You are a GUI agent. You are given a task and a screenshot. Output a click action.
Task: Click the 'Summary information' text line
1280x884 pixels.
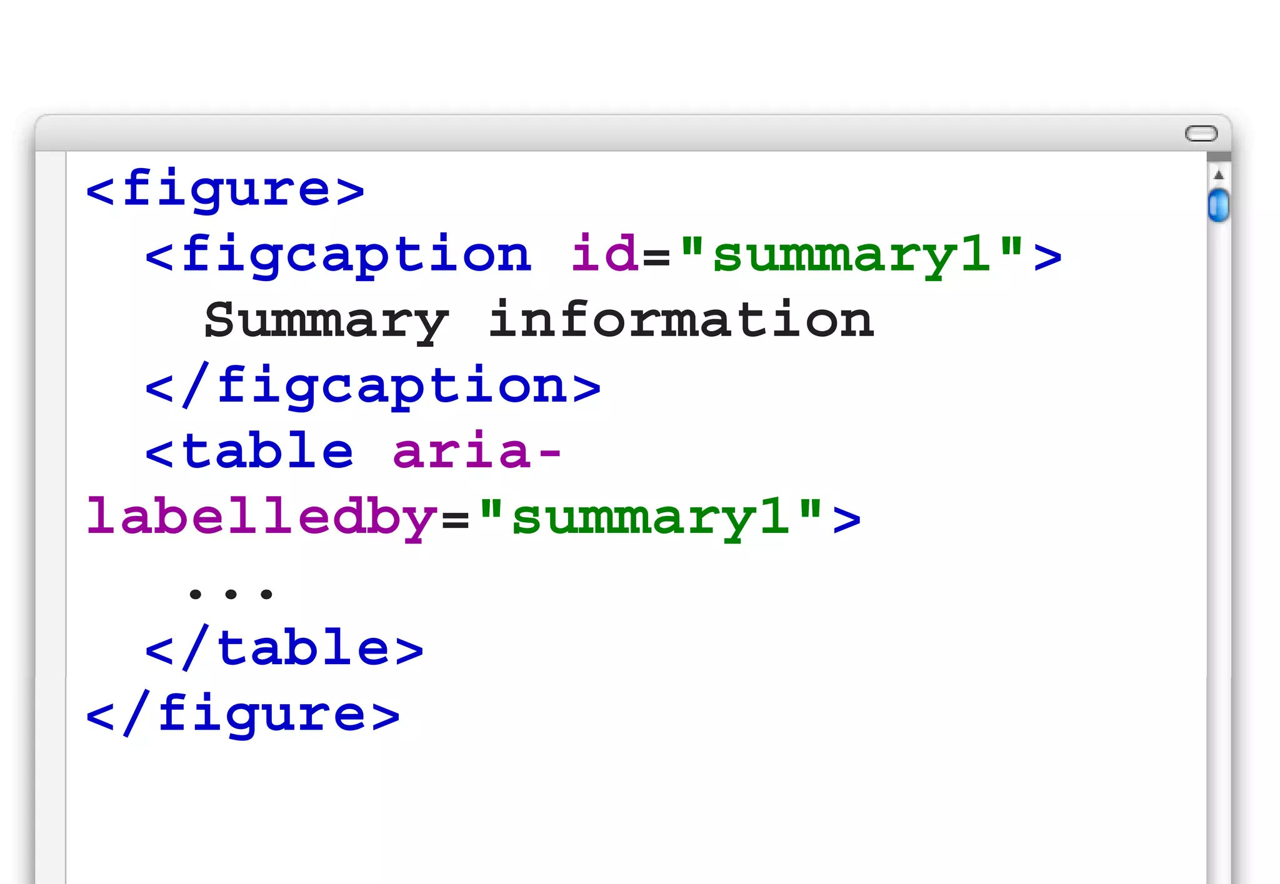pyautogui.click(x=539, y=320)
